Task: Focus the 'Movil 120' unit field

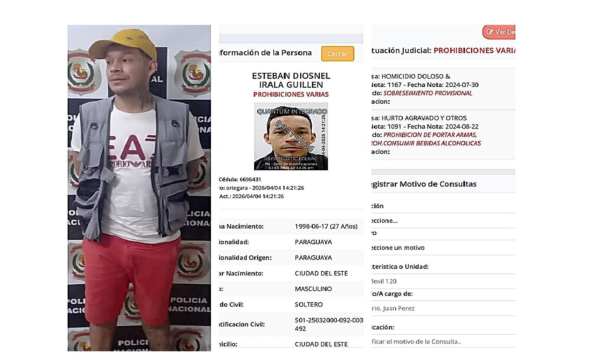Action: point(443,281)
